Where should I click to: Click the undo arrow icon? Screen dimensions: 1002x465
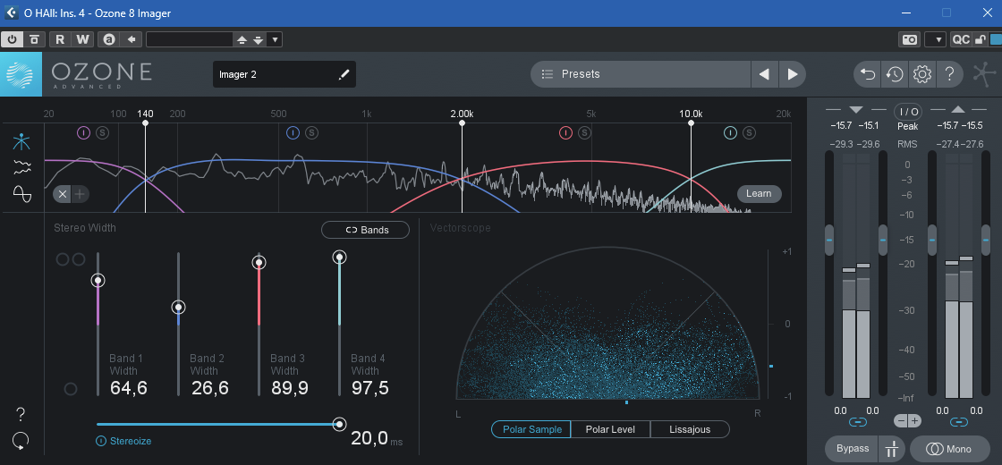(x=868, y=74)
